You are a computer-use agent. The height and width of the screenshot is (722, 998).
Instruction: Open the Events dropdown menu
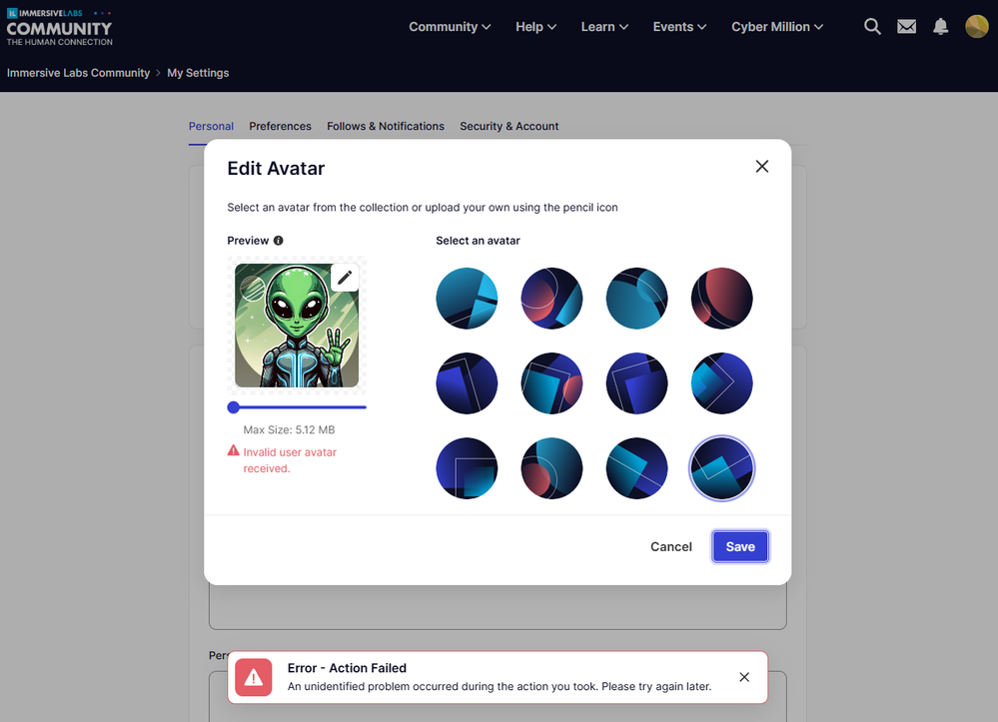pyautogui.click(x=679, y=27)
